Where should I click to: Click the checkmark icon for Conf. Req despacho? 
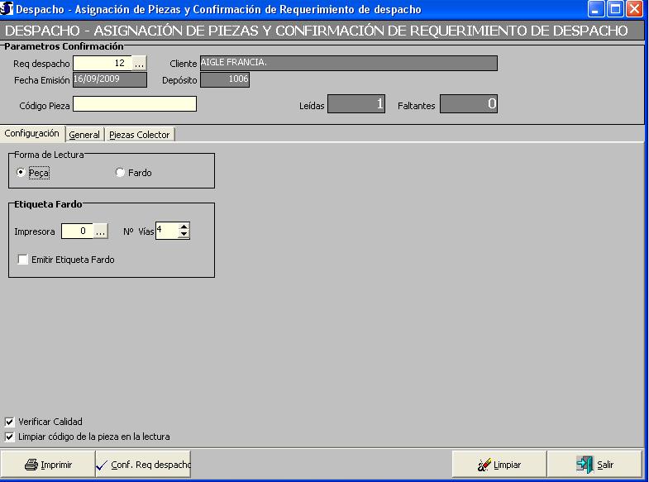click(103, 465)
